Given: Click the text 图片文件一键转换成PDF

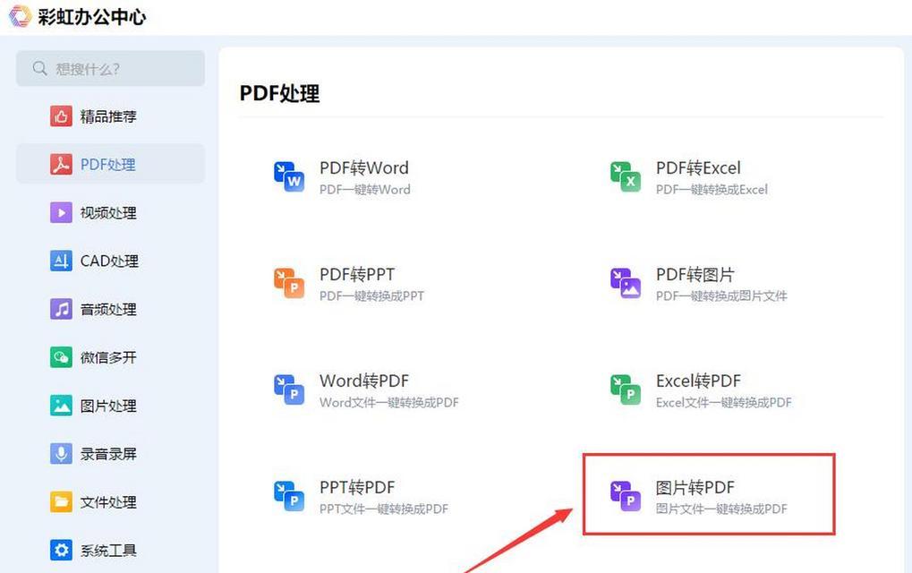Looking at the screenshot, I should [x=721, y=509].
